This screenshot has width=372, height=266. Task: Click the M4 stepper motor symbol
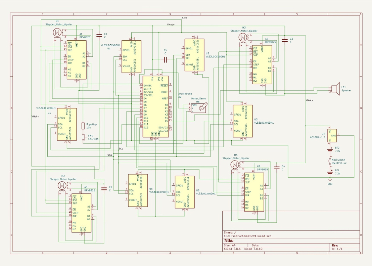(234, 164)
